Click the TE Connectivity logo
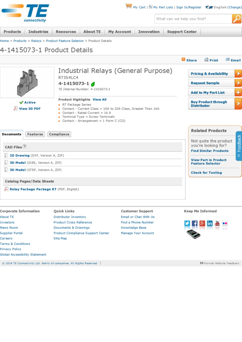Image resolution: width=242 pixels, height=342 pixels. point(25,13)
